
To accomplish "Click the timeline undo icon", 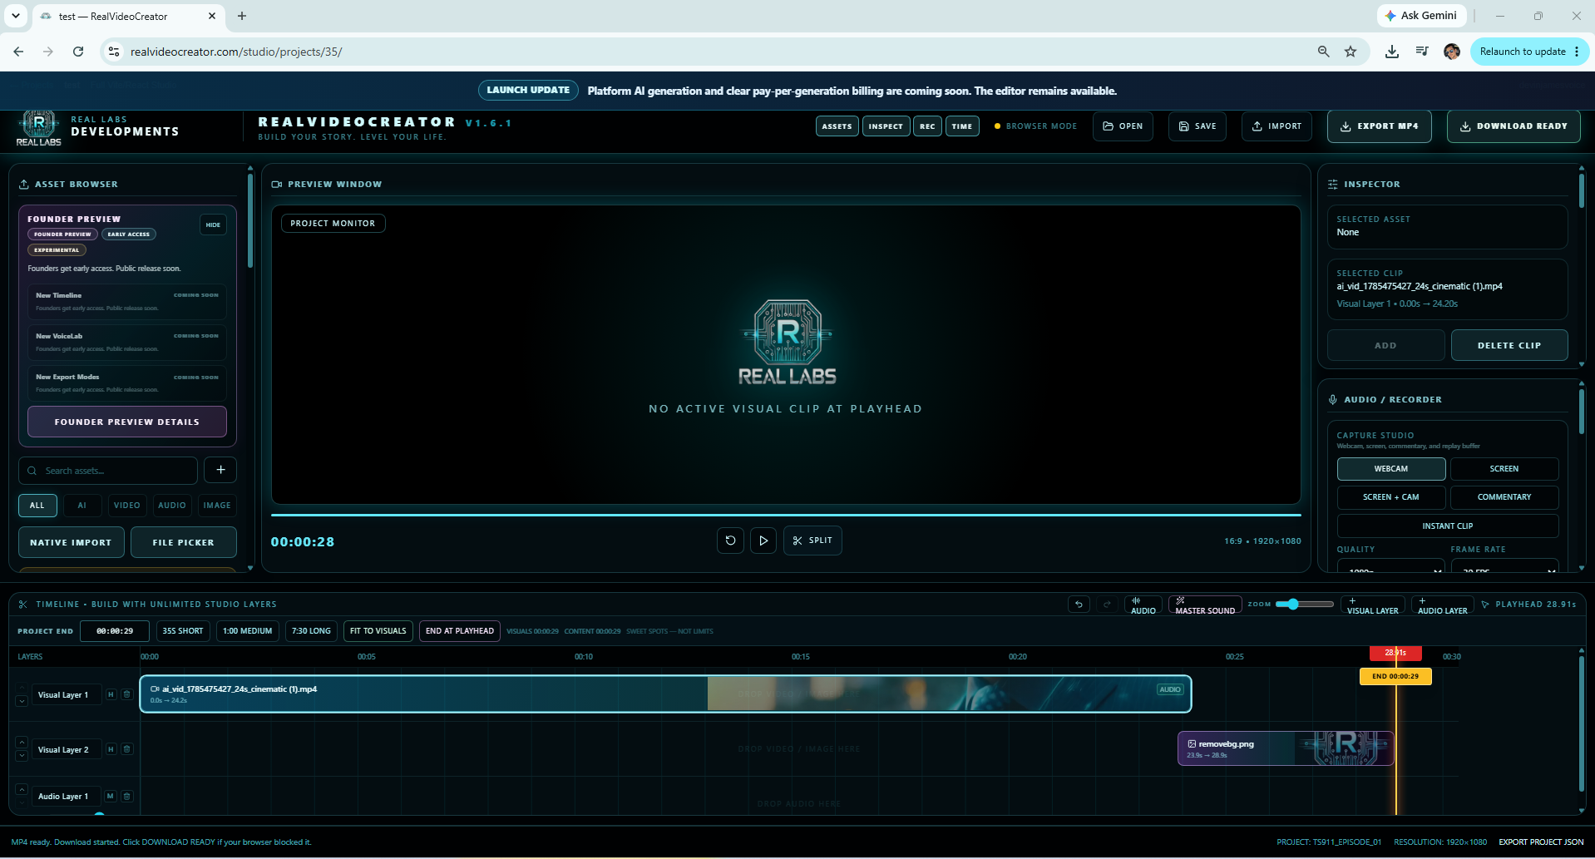I will pyautogui.click(x=1079, y=605).
